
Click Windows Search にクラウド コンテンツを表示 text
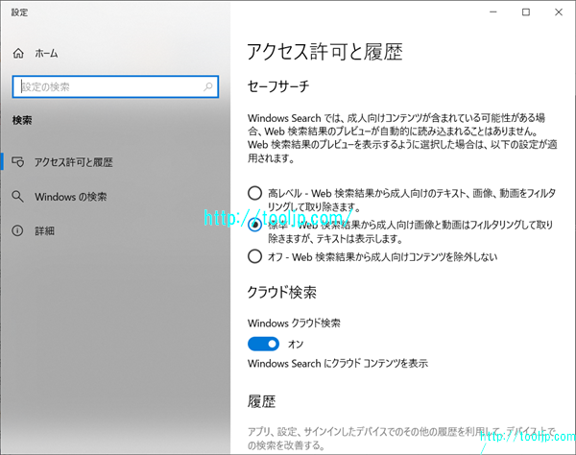338,363
